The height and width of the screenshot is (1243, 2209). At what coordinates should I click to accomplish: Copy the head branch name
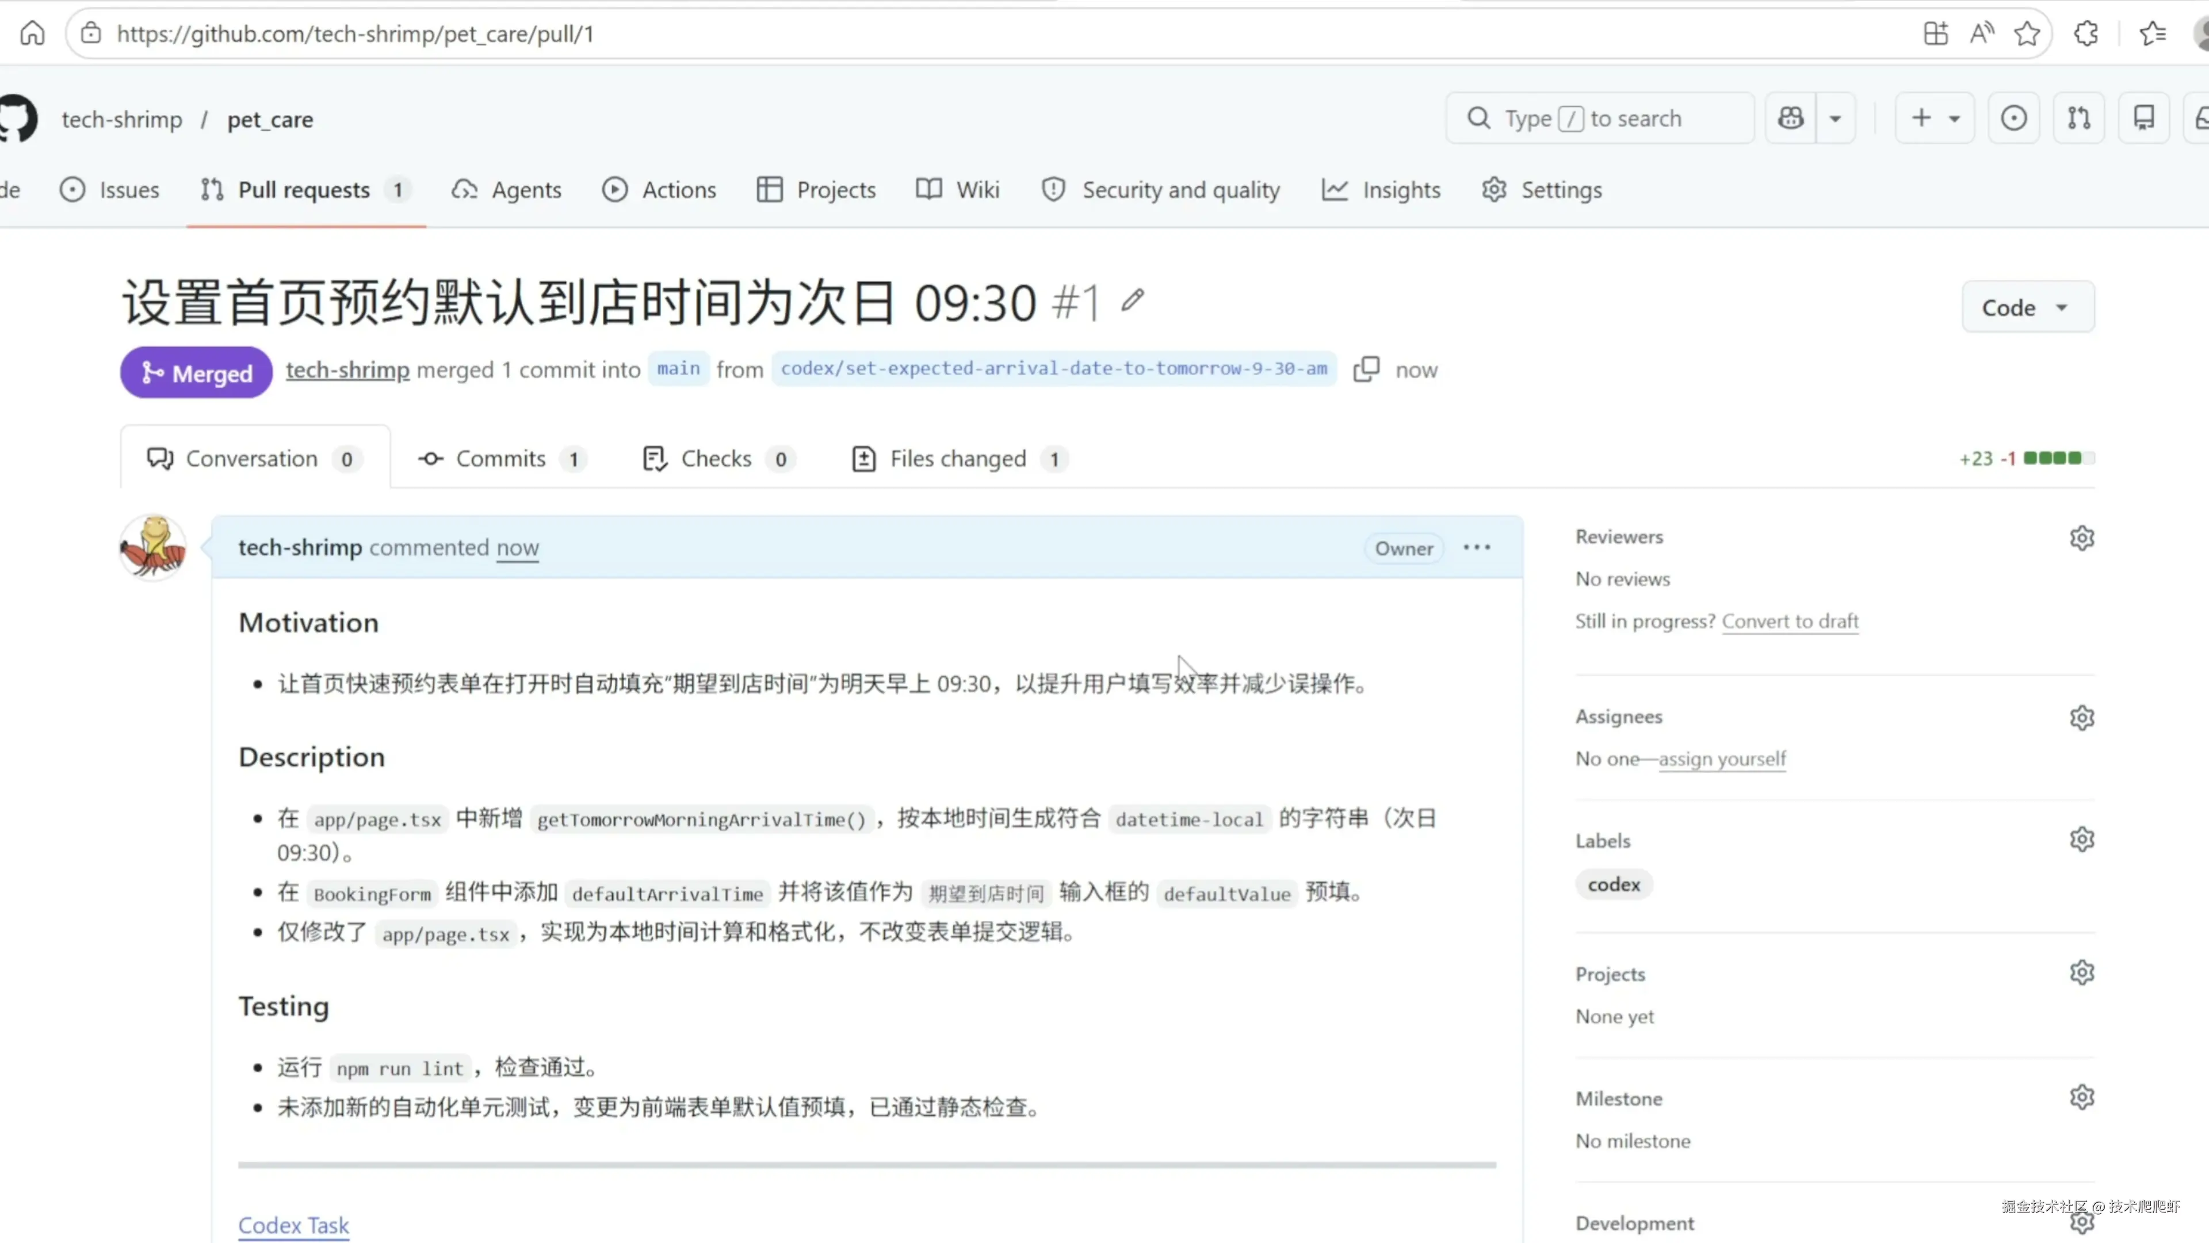tap(1366, 369)
